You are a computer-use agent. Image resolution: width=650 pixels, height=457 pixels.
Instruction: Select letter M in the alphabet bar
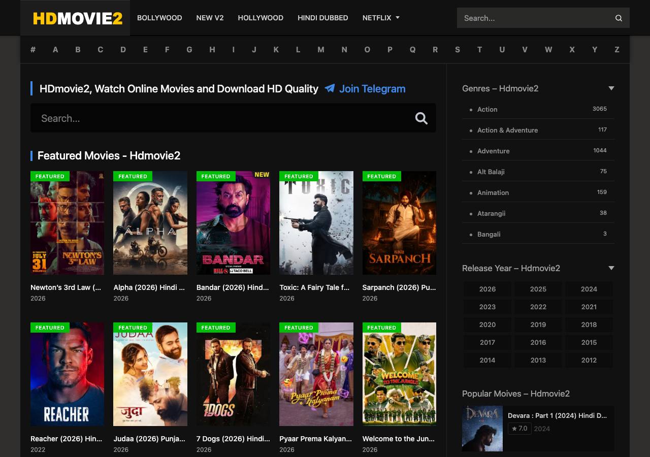321,50
